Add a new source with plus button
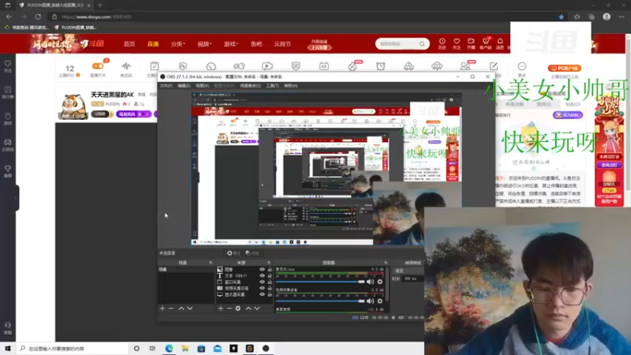The image size is (631, 355). (x=221, y=308)
